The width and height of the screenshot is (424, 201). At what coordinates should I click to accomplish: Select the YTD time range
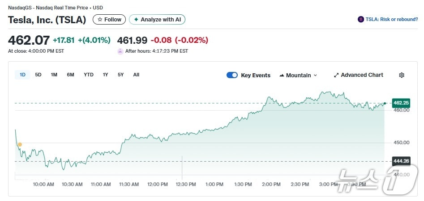click(x=89, y=75)
